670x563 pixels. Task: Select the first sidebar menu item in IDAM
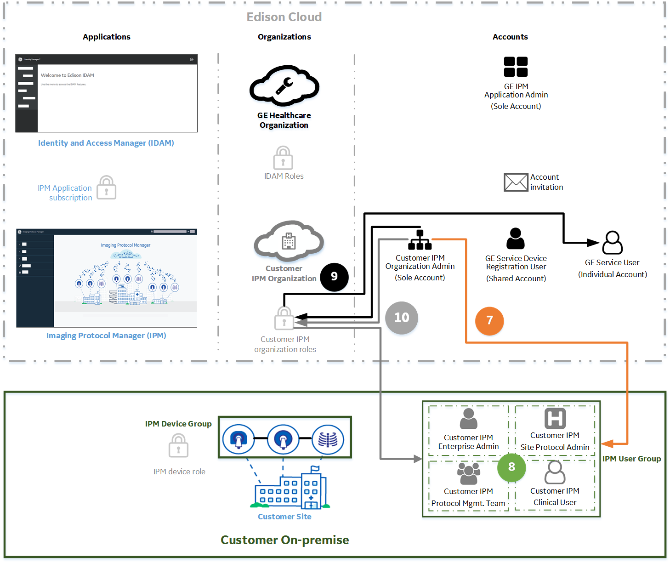pyautogui.click(x=26, y=69)
